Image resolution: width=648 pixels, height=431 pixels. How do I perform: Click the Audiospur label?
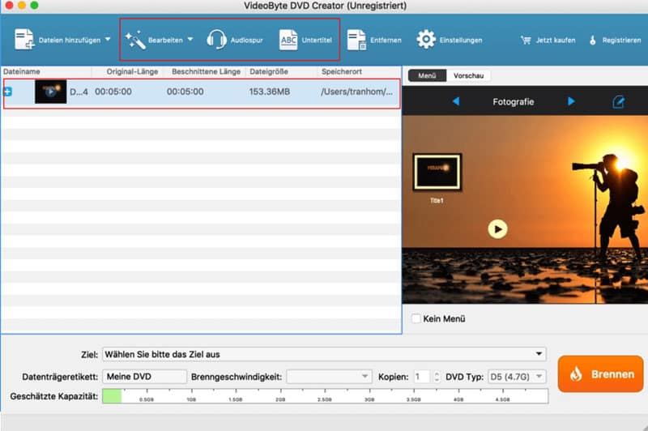pos(247,40)
